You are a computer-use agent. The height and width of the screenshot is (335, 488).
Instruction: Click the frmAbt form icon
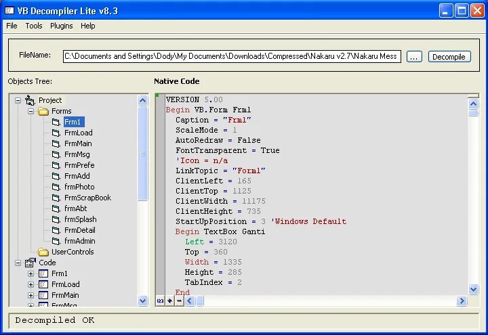point(56,208)
